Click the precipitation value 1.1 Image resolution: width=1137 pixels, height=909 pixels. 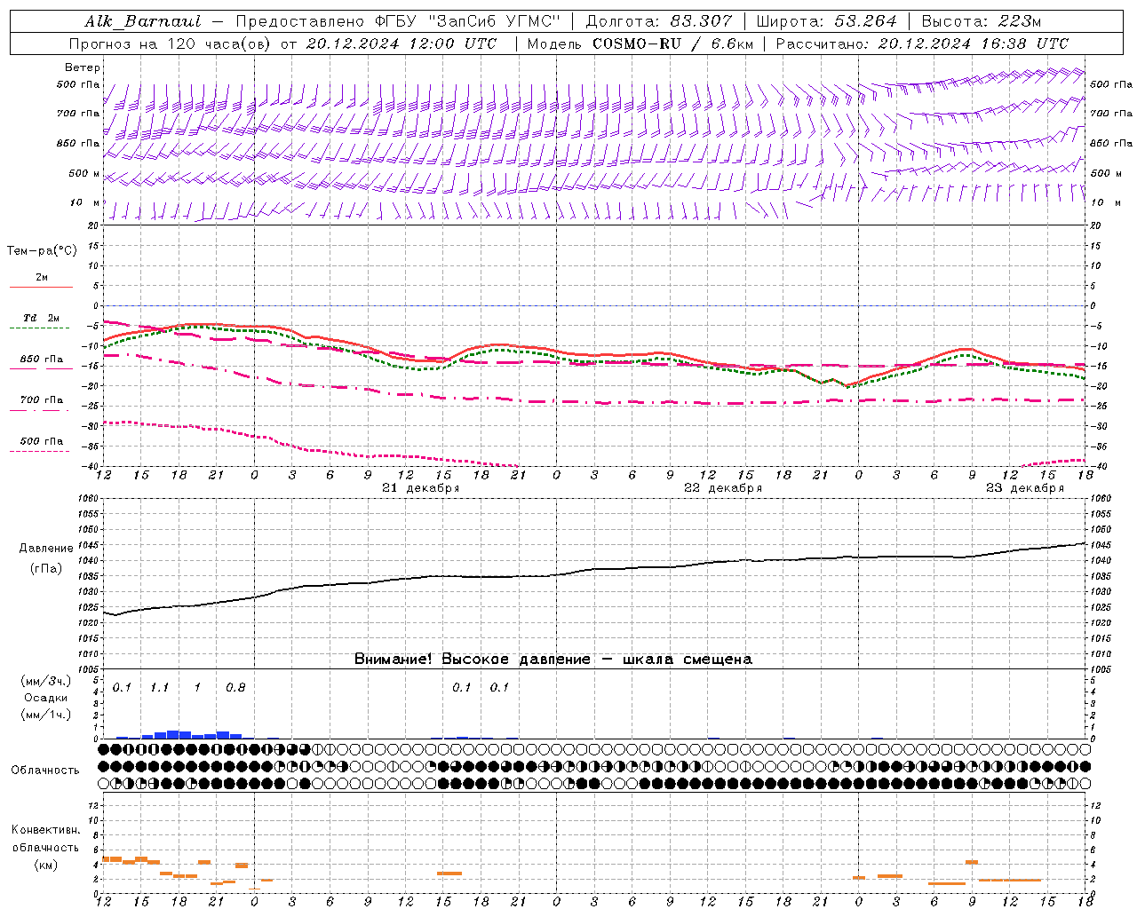pos(159,687)
